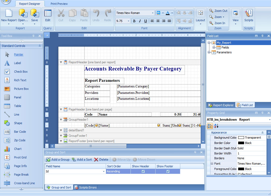Open the Edit Query tool
Viewport: 271px width, 196px height.
click(48, 16)
